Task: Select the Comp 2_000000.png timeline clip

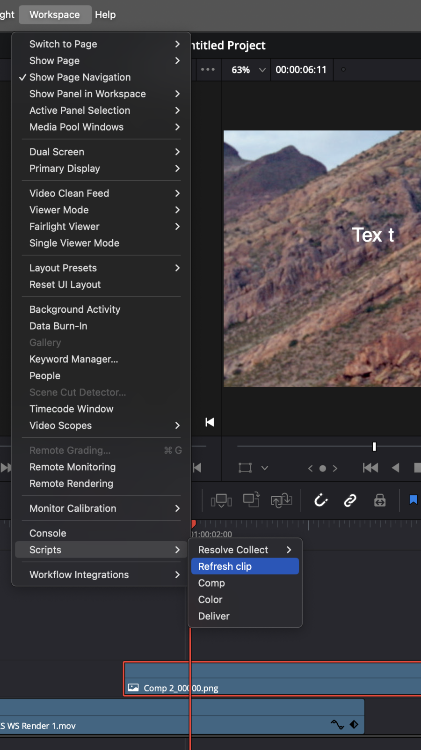Action: click(272, 679)
